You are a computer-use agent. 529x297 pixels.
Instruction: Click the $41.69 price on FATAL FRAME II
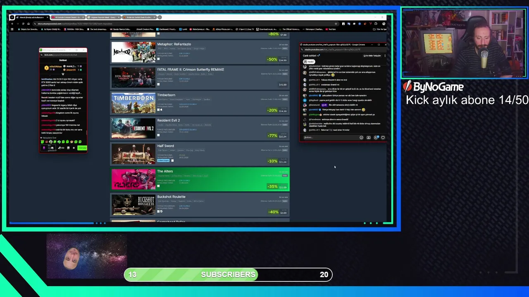(x=283, y=85)
